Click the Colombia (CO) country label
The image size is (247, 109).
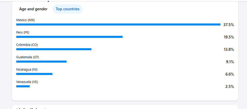pyautogui.click(x=27, y=45)
